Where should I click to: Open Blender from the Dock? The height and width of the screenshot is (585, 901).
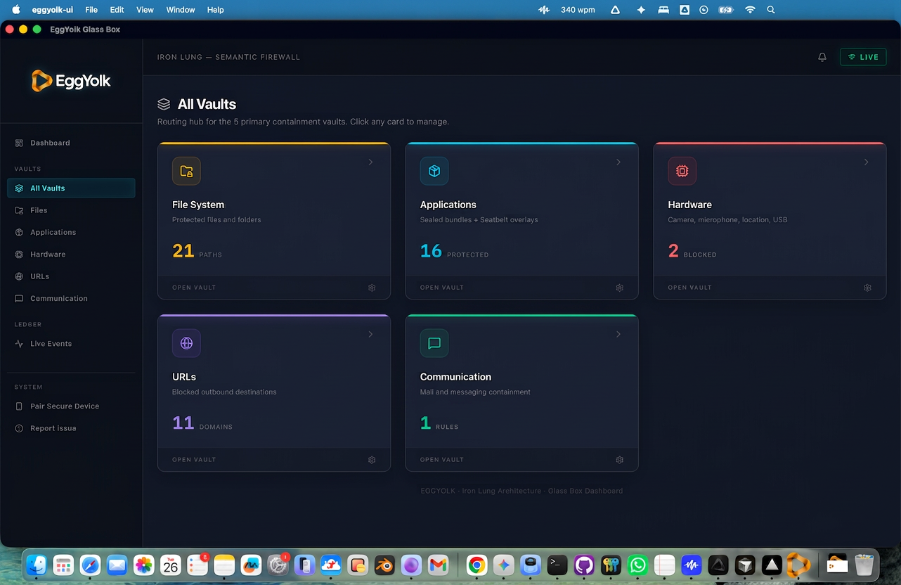(384, 565)
